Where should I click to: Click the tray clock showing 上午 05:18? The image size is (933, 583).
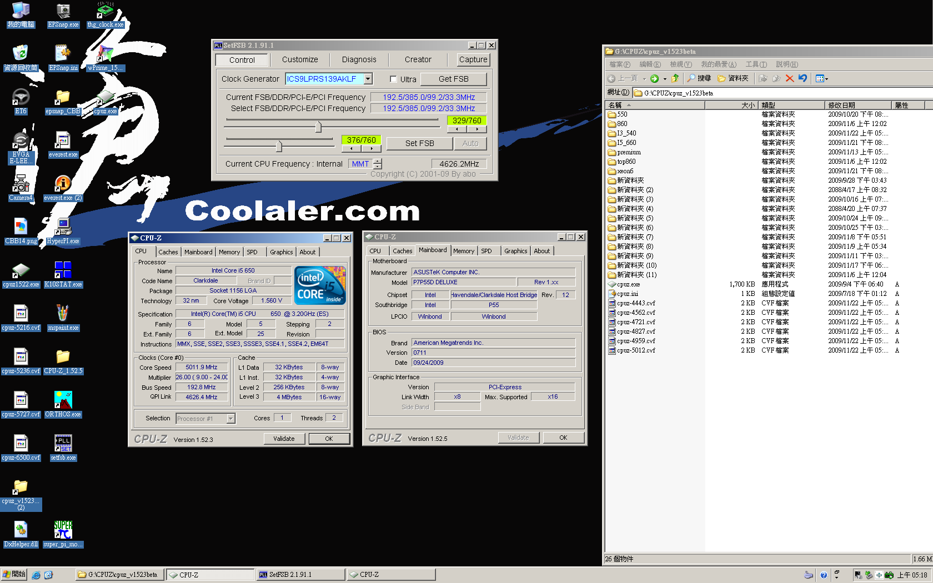[912, 575]
